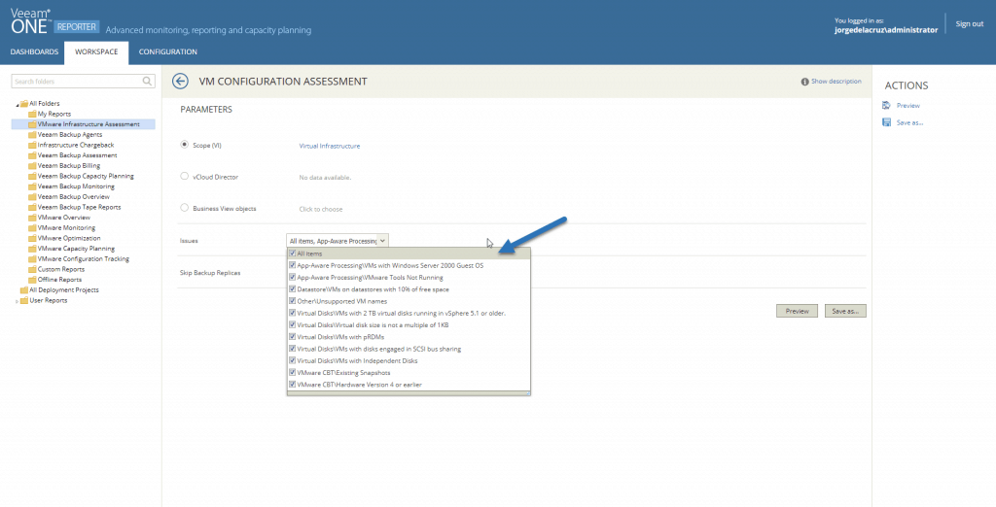The width and height of the screenshot is (996, 507).
Task: Toggle VMware CBT Existing Snapshots checkbox
Action: pyautogui.click(x=292, y=372)
